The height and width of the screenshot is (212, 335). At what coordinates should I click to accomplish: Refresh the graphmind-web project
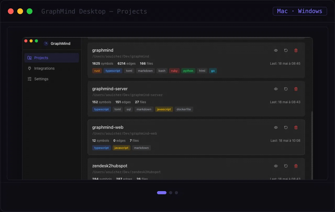286,127
